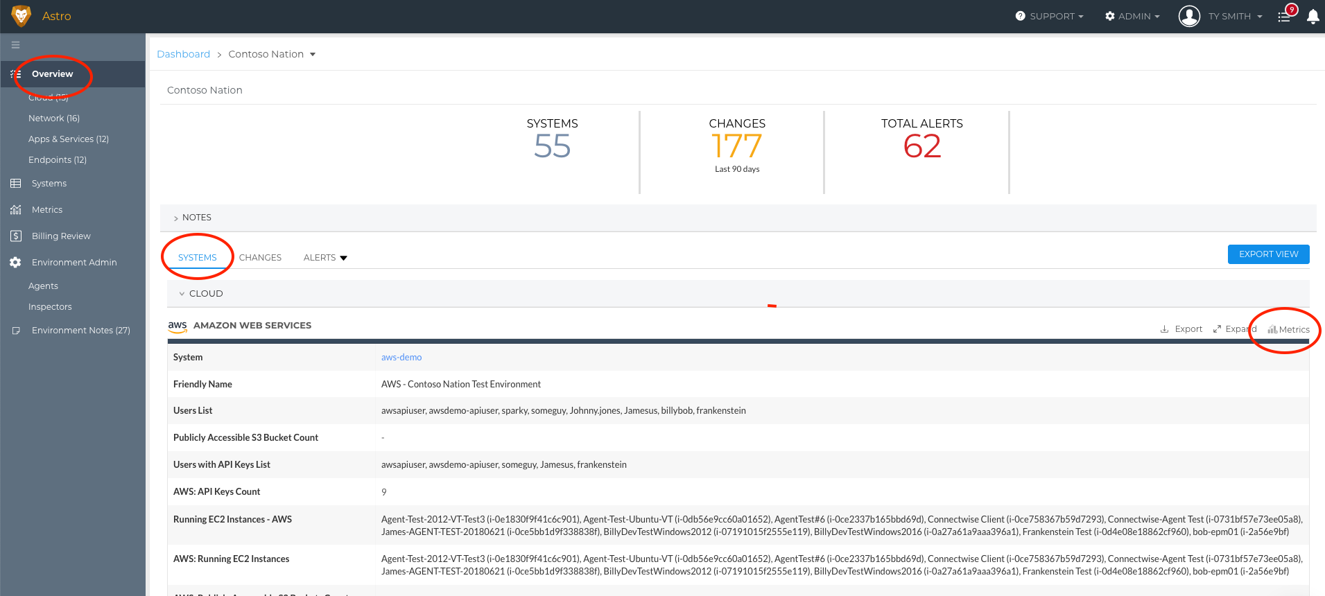Click the Systems table icon in sidebar

(15, 184)
